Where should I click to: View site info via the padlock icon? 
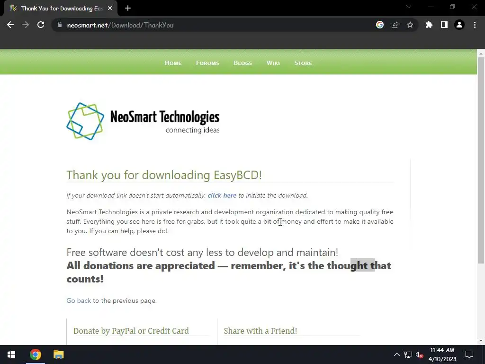click(60, 25)
